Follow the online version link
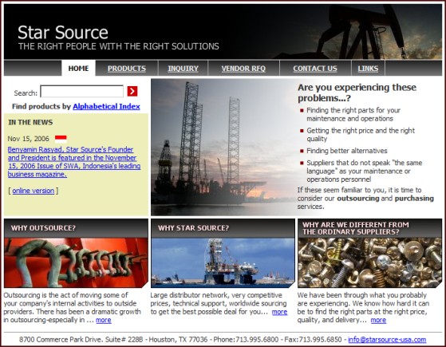 pos(34,191)
